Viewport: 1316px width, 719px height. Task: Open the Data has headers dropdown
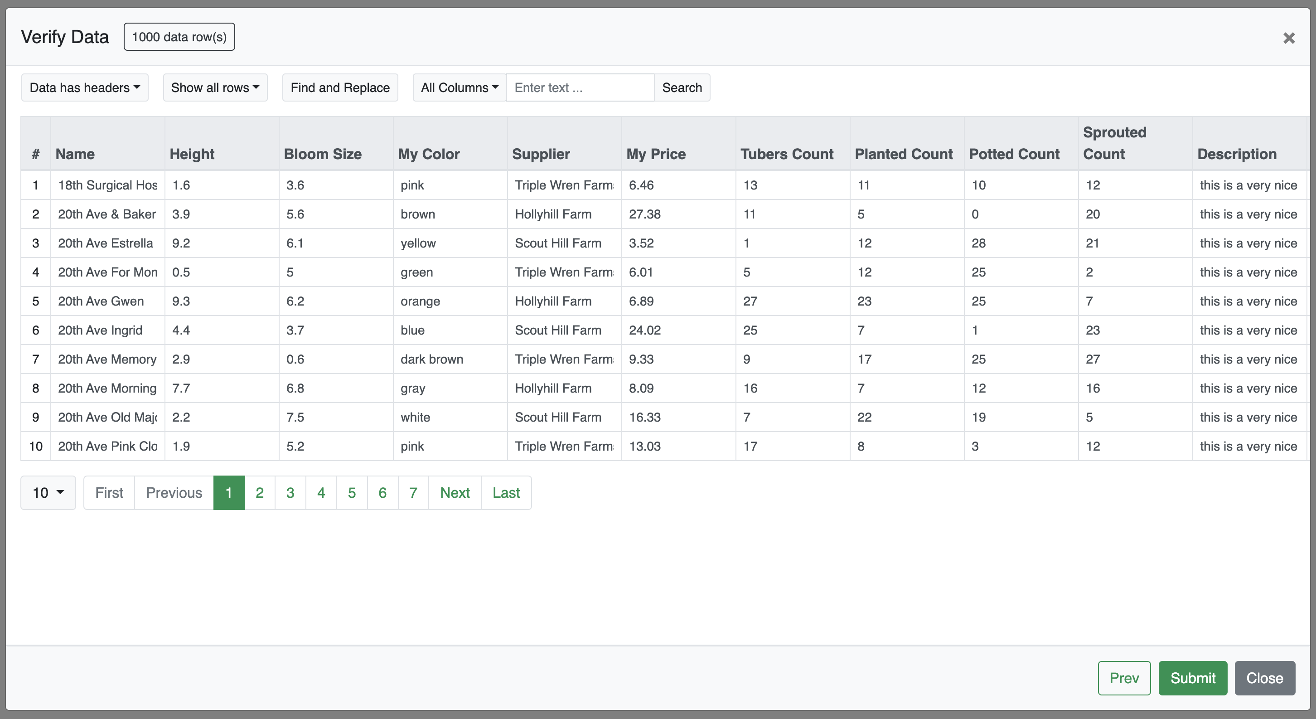pyautogui.click(x=85, y=87)
